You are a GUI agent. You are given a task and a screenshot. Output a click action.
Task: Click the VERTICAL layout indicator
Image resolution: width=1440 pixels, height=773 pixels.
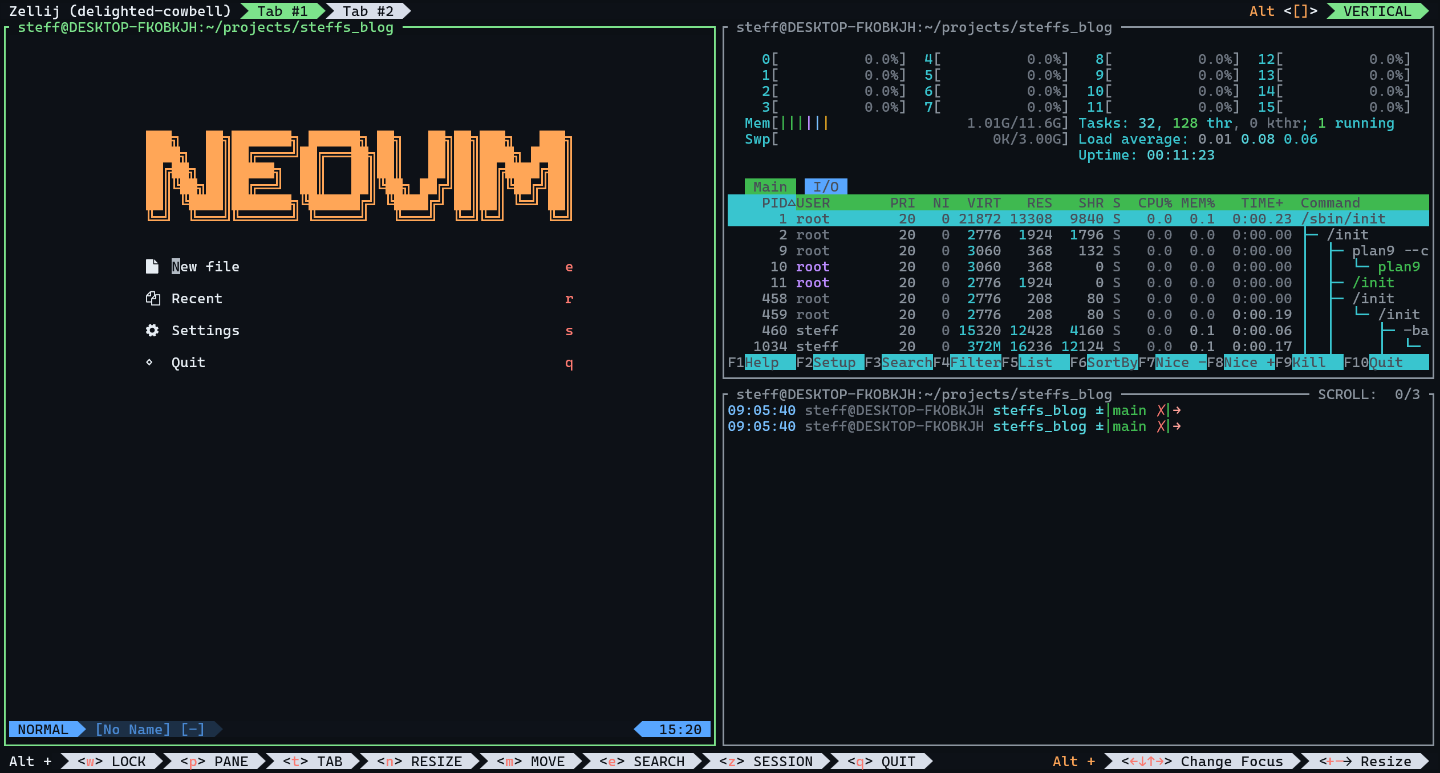[x=1377, y=11]
